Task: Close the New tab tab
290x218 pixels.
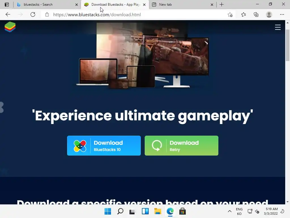Action: tap(212, 5)
